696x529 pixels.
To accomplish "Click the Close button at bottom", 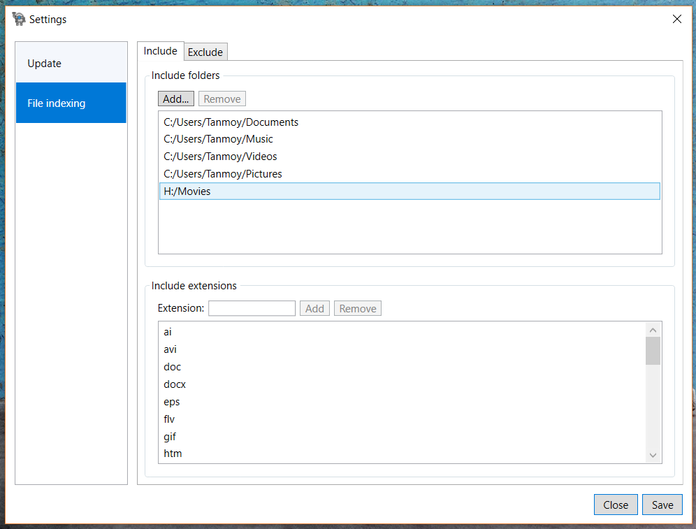I will [616, 505].
